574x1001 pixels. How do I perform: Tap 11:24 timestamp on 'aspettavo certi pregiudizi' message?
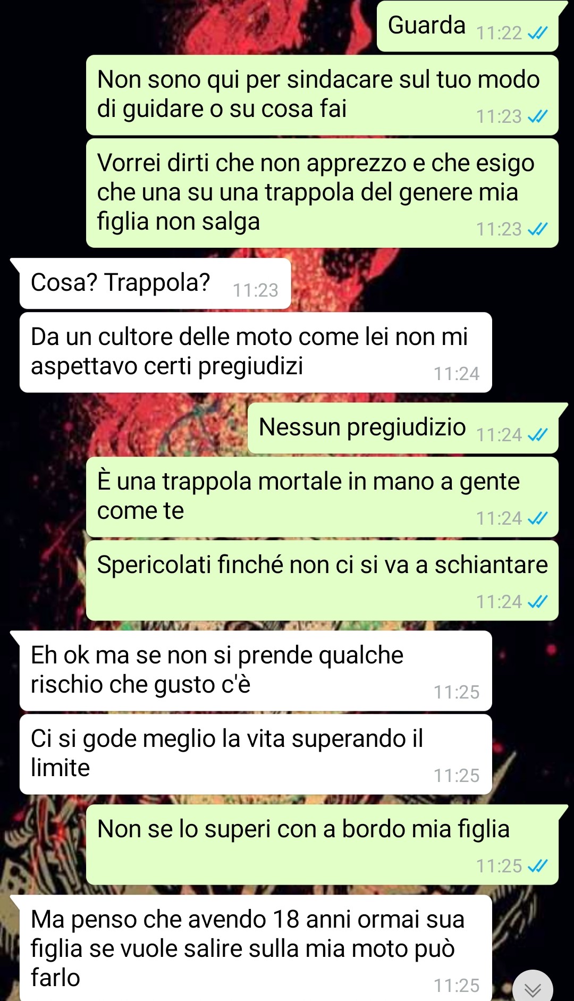[x=457, y=374]
